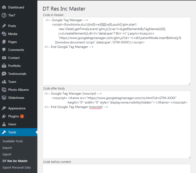Open the Import submenu link
Image resolution: width=196 pixels, height=173 pixels.
(7, 148)
